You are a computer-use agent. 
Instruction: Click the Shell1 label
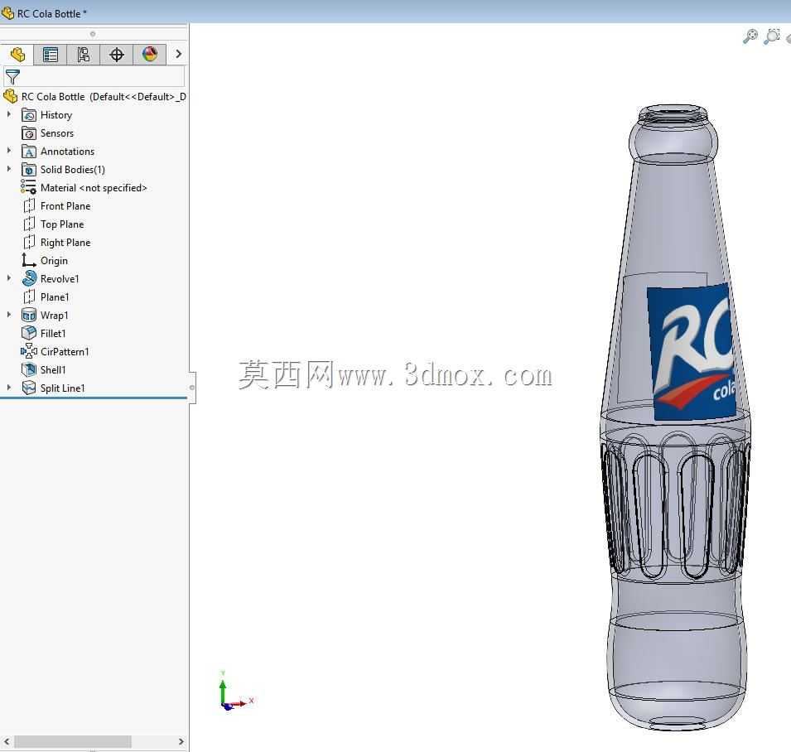53,369
